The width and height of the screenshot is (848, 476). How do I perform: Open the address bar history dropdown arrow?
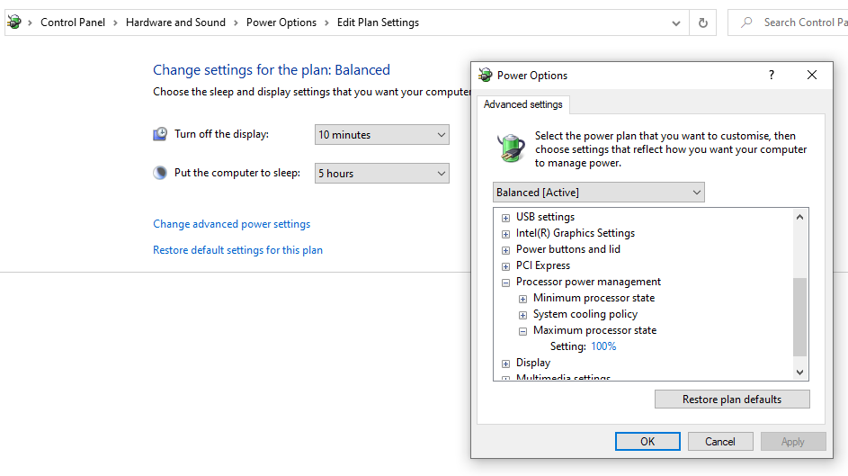point(675,22)
